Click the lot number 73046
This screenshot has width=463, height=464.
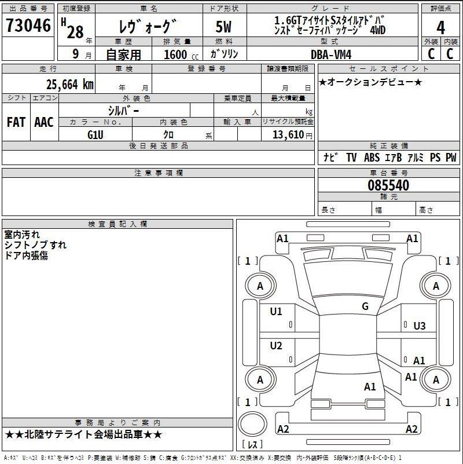click(x=28, y=25)
